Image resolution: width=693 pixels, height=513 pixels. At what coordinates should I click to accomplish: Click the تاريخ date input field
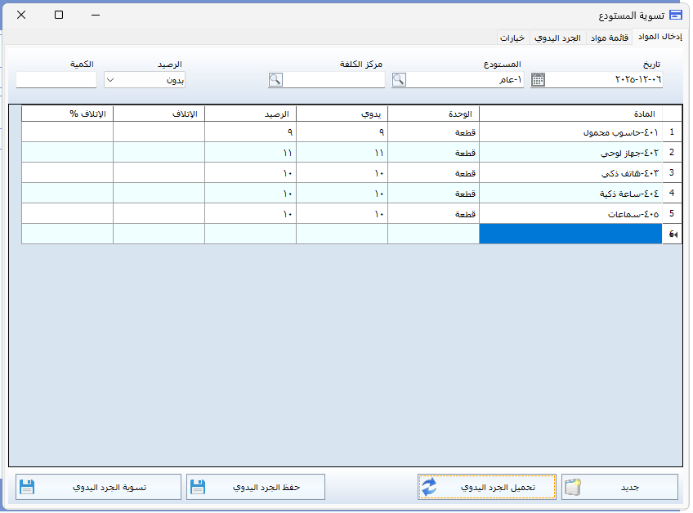(605, 80)
